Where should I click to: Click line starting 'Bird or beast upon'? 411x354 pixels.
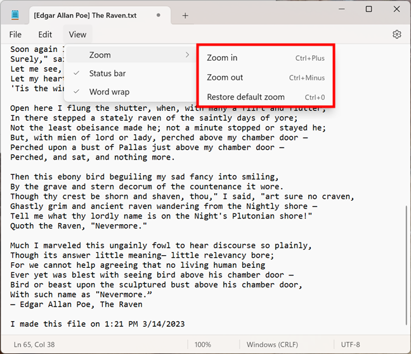coord(157,285)
